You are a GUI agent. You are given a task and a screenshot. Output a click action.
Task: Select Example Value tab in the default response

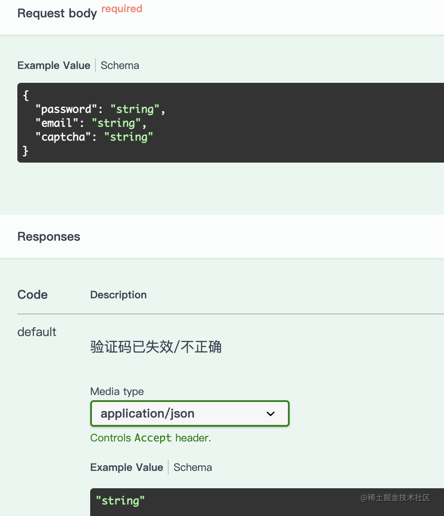(127, 467)
